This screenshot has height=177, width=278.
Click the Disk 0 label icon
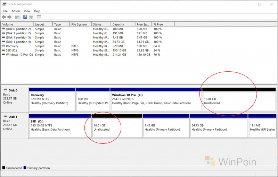6,90
